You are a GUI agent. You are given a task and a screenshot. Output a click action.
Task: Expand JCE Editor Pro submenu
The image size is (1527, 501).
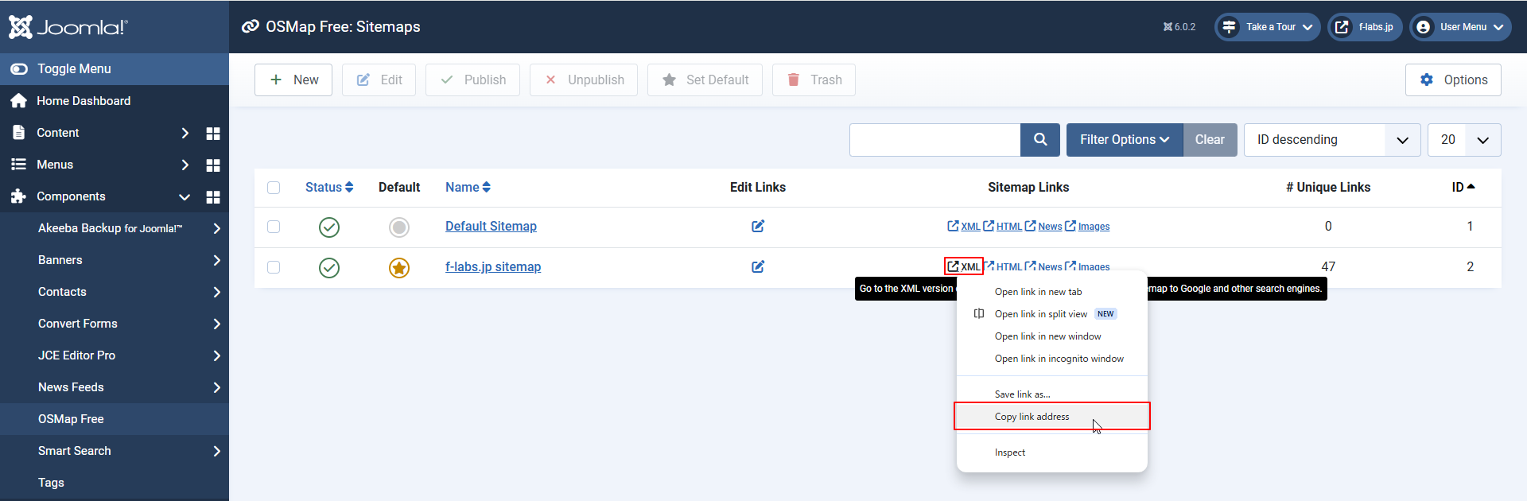point(217,355)
